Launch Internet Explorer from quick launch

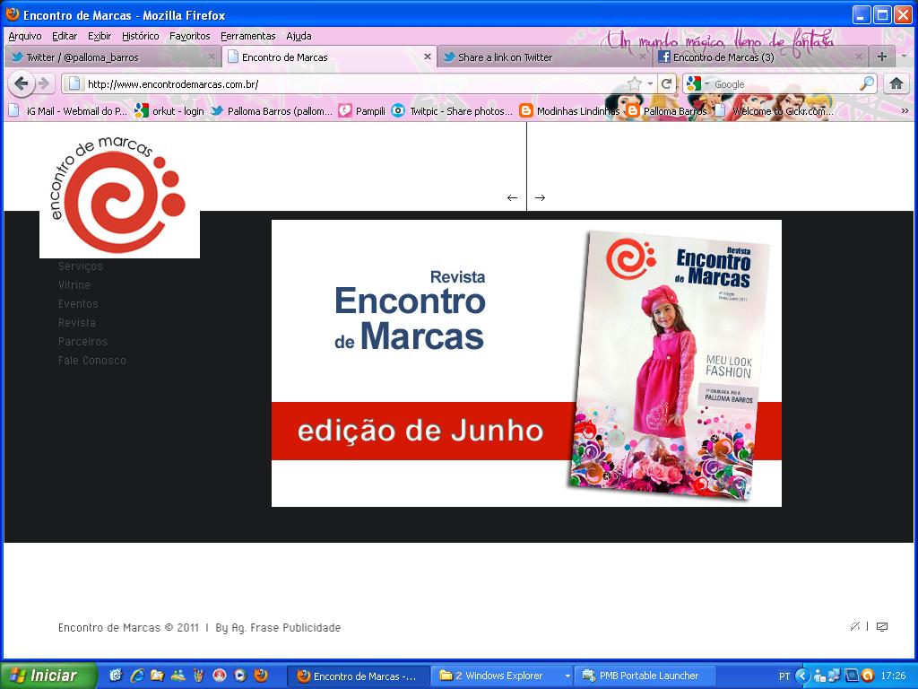pyautogui.click(x=137, y=676)
